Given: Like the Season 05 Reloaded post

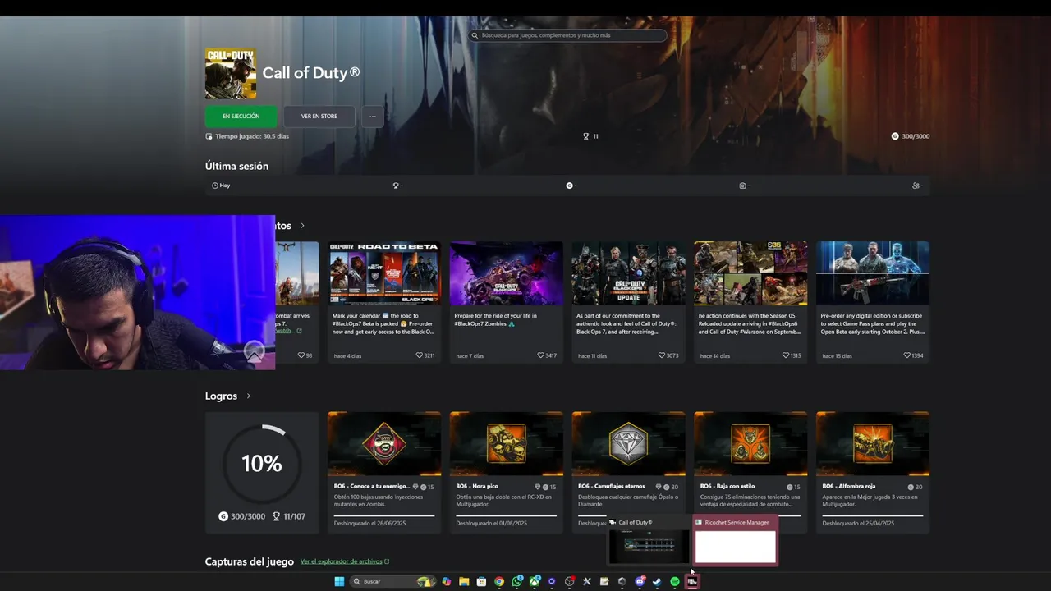Looking at the screenshot, I should click(x=786, y=355).
